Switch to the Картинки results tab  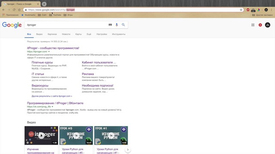pyautogui.click(x=52, y=34)
